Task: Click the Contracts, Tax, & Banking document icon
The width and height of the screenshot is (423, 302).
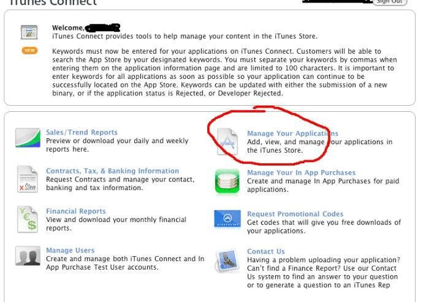Action: (28, 179)
